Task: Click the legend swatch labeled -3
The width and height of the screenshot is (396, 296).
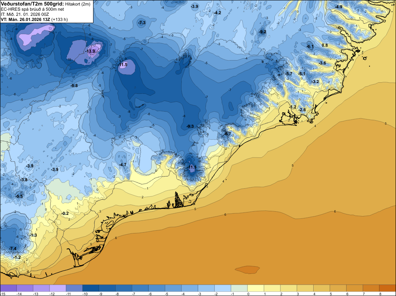Action: (x=206, y=288)
